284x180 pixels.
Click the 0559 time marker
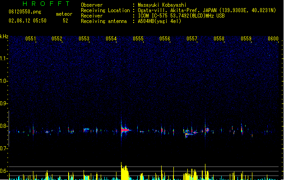(x=246, y=39)
